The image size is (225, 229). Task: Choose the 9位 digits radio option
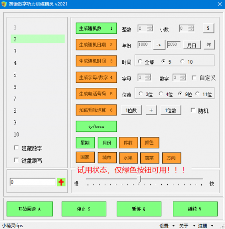[180, 93]
